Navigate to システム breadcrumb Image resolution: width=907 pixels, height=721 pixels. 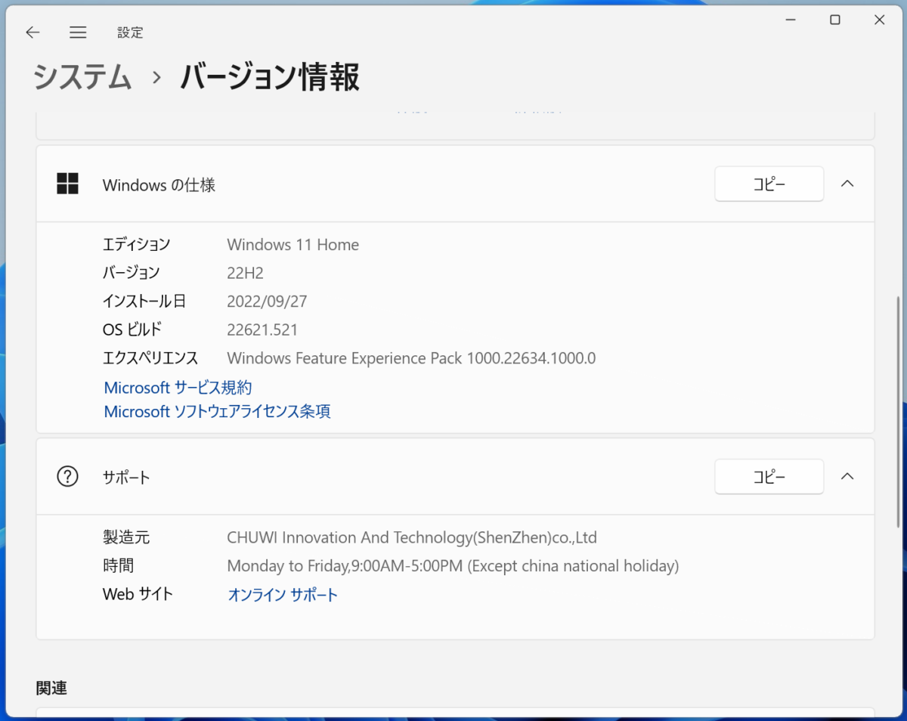coord(82,77)
